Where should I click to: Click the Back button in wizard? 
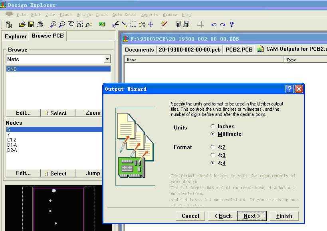[223, 216]
